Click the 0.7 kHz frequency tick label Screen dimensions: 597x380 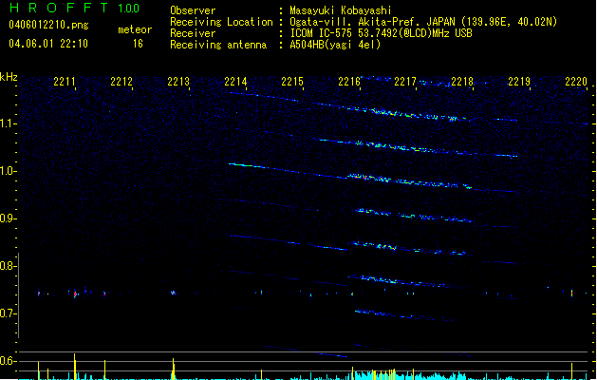click(8, 313)
